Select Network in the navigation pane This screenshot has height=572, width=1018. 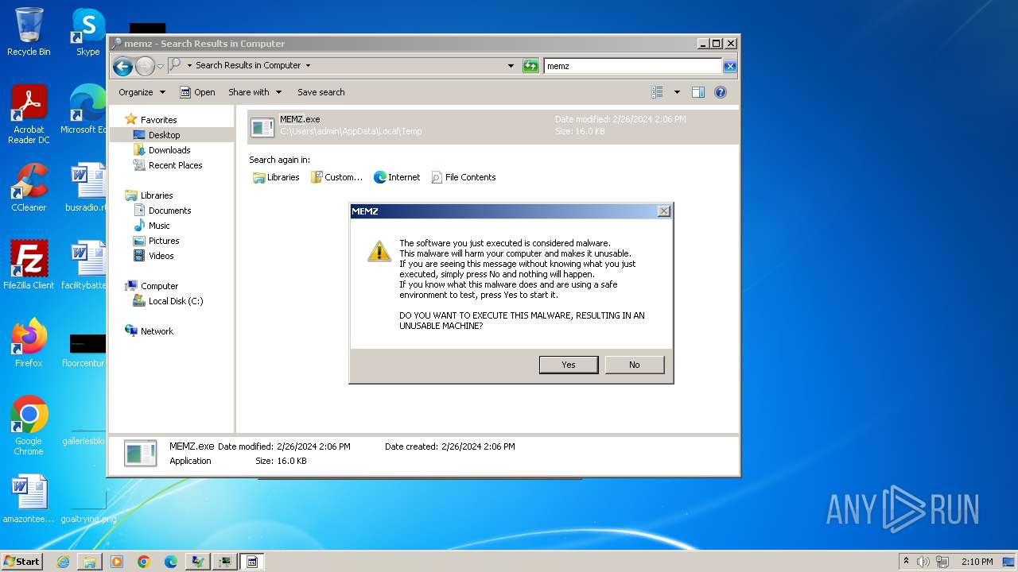(x=157, y=331)
